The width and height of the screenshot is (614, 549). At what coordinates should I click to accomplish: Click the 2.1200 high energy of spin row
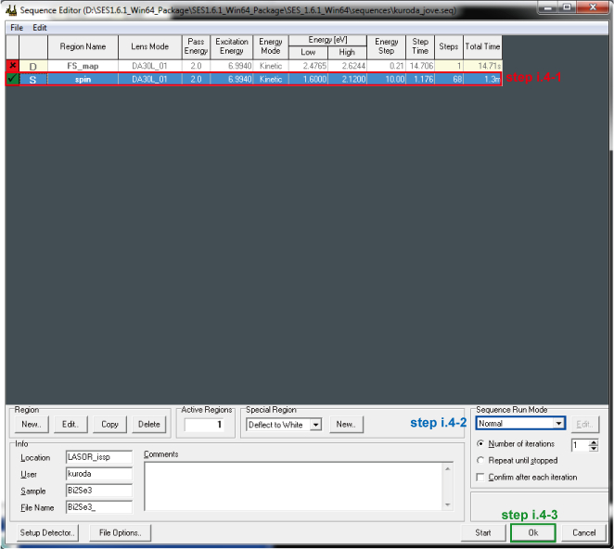coord(347,80)
